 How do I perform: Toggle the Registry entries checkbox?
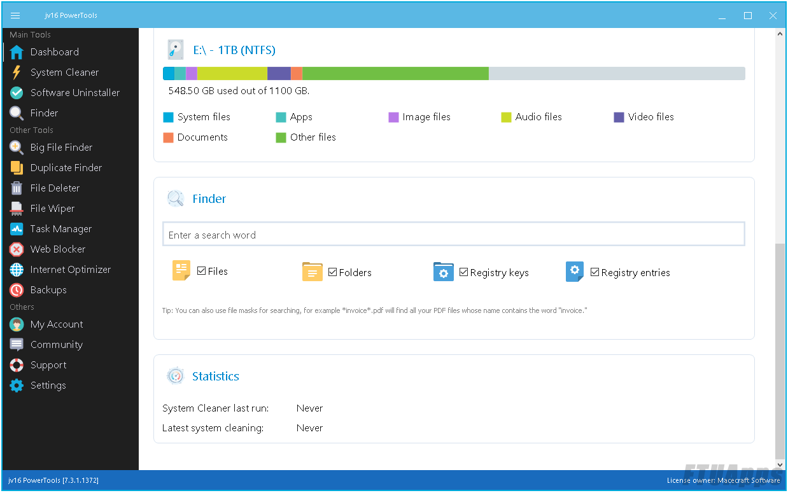[595, 272]
